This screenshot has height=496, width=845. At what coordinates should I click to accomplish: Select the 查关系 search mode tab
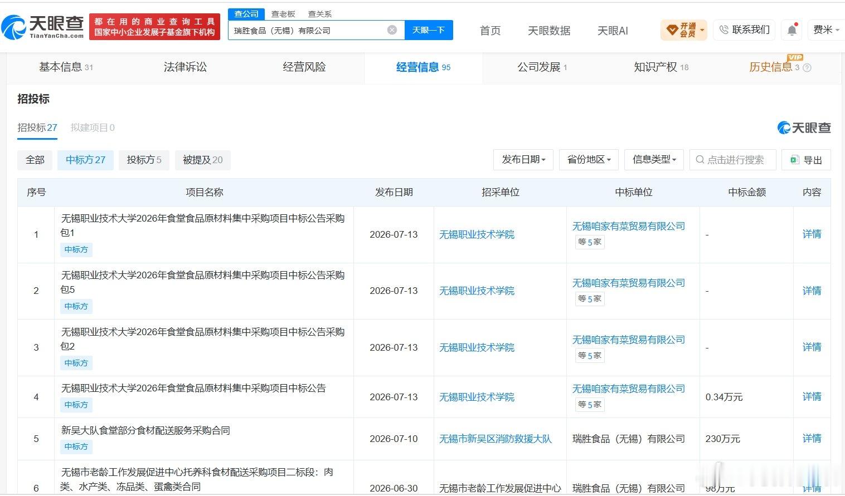pos(320,14)
